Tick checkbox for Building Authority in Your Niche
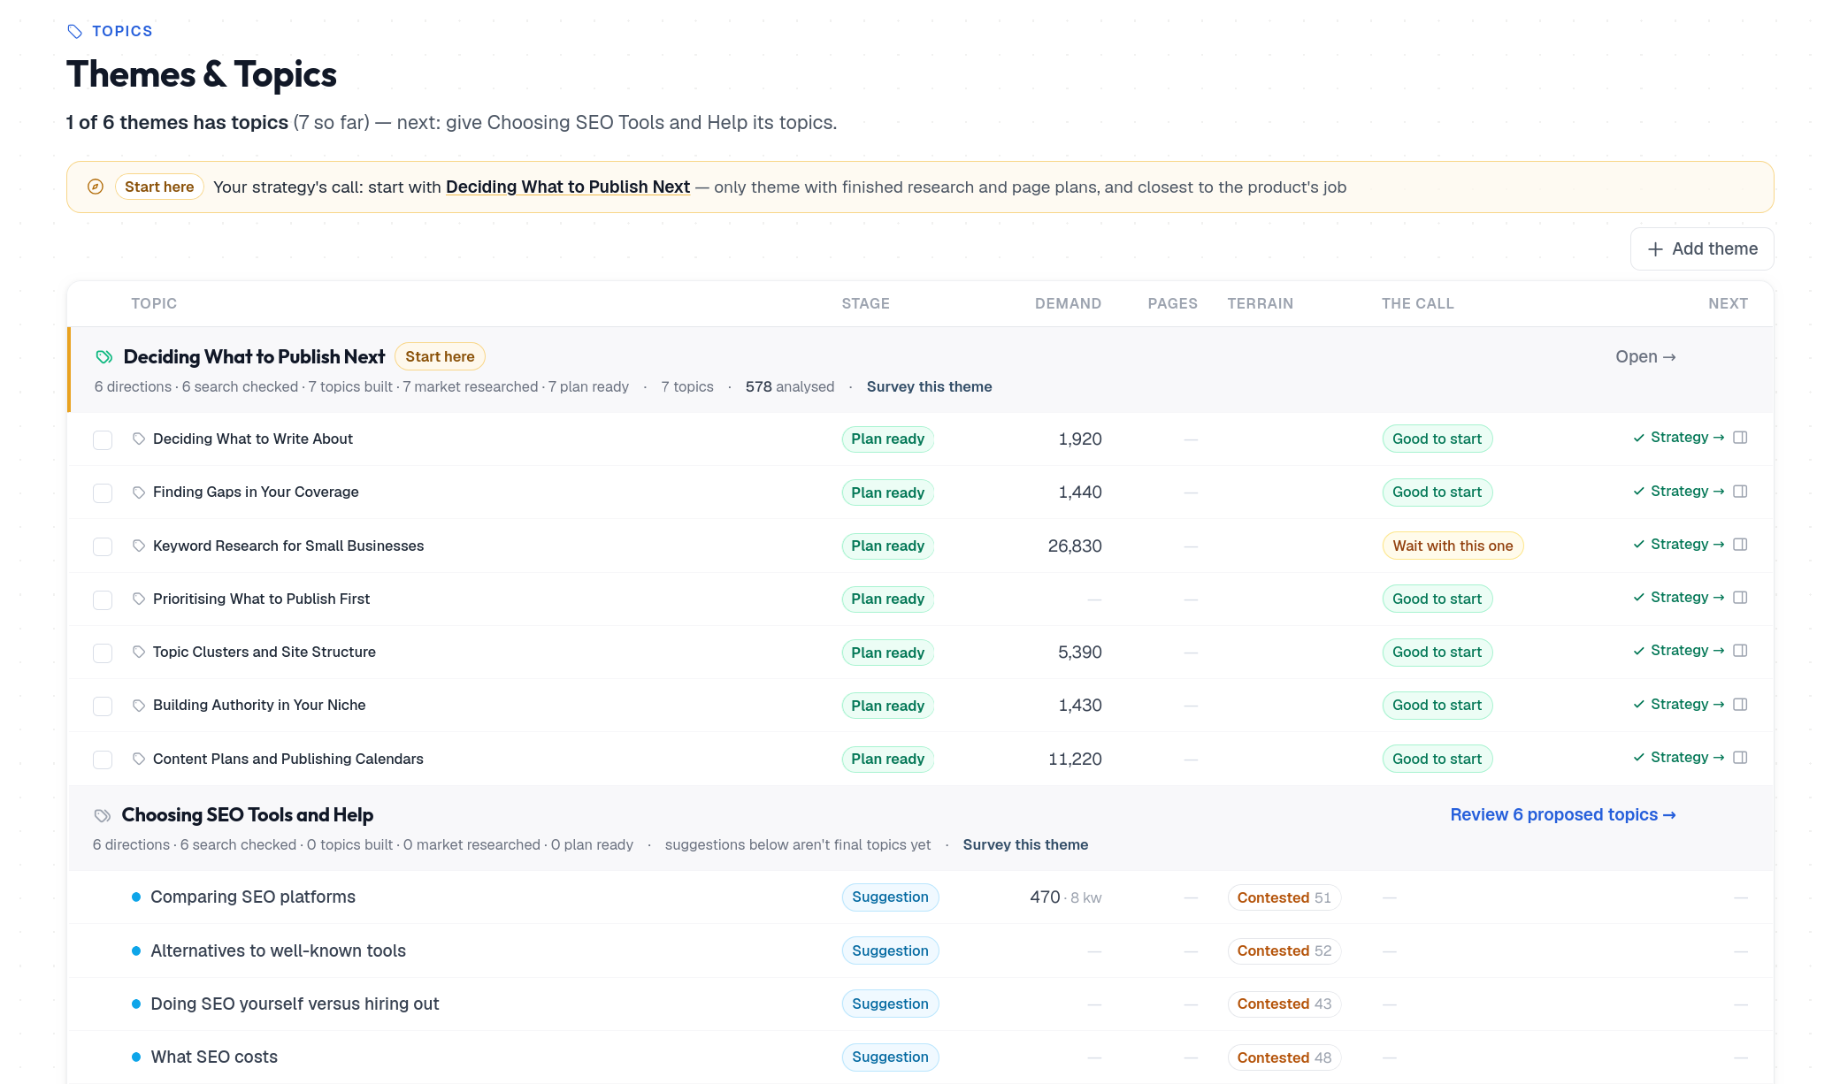The image size is (1840, 1084). point(103,706)
